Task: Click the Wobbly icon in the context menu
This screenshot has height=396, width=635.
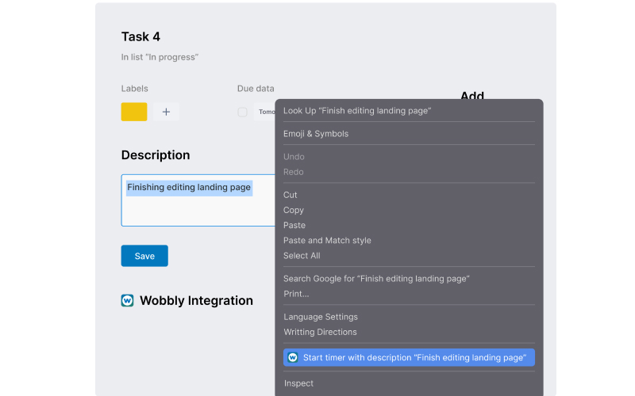Action: coord(293,358)
